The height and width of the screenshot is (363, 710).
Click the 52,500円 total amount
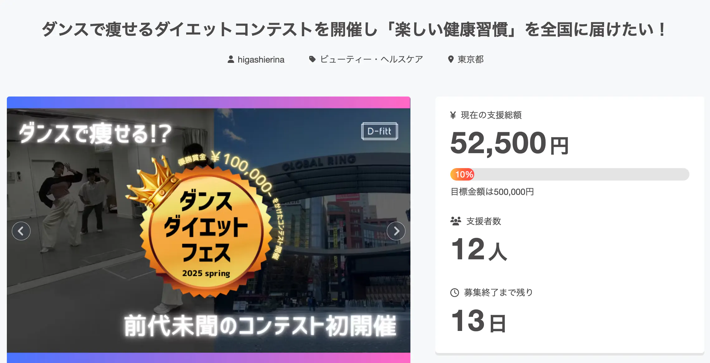[509, 144]
